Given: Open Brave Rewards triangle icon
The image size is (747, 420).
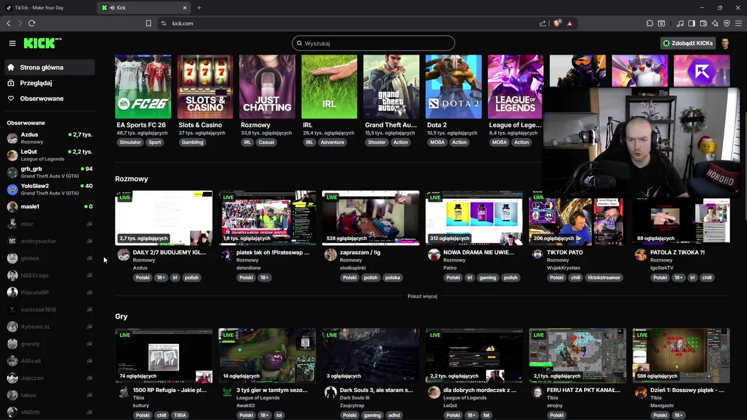Looking at the screenshot, I should pyautogui.click(x=570, y=23).
